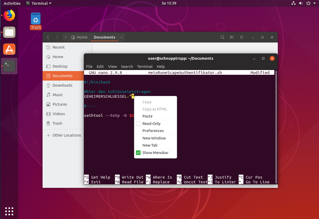Open the Search menu in terminal

point(127,67)
